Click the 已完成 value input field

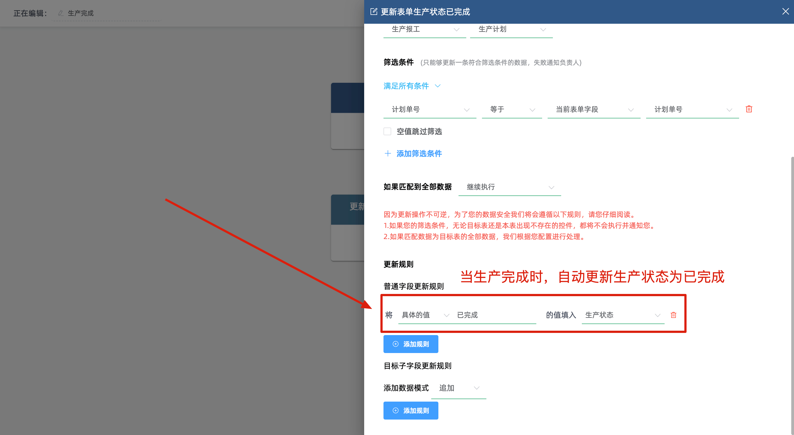(495, 315)
